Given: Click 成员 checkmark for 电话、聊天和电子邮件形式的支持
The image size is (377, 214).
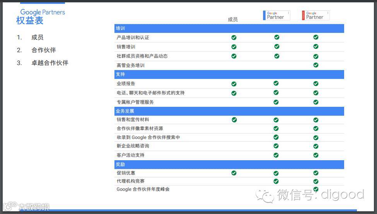Looking at the screenshot, I should (x=234, y=93).
